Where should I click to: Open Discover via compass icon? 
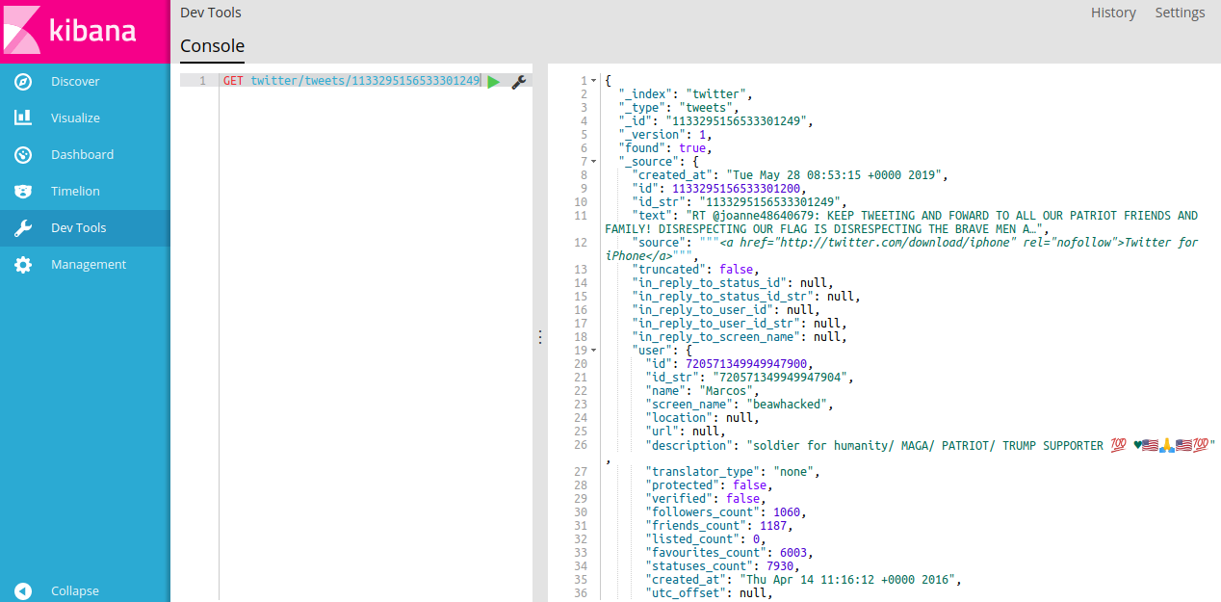coord(23,82)
